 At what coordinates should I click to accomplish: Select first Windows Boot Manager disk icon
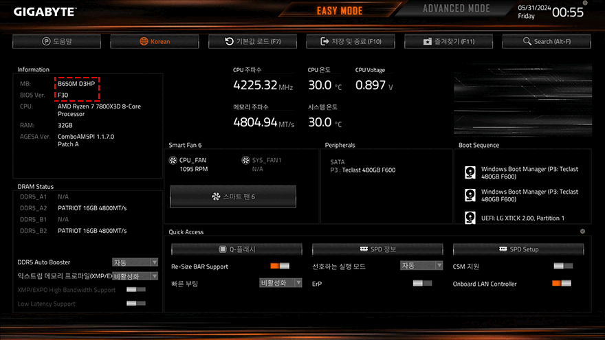pos(470,172)
